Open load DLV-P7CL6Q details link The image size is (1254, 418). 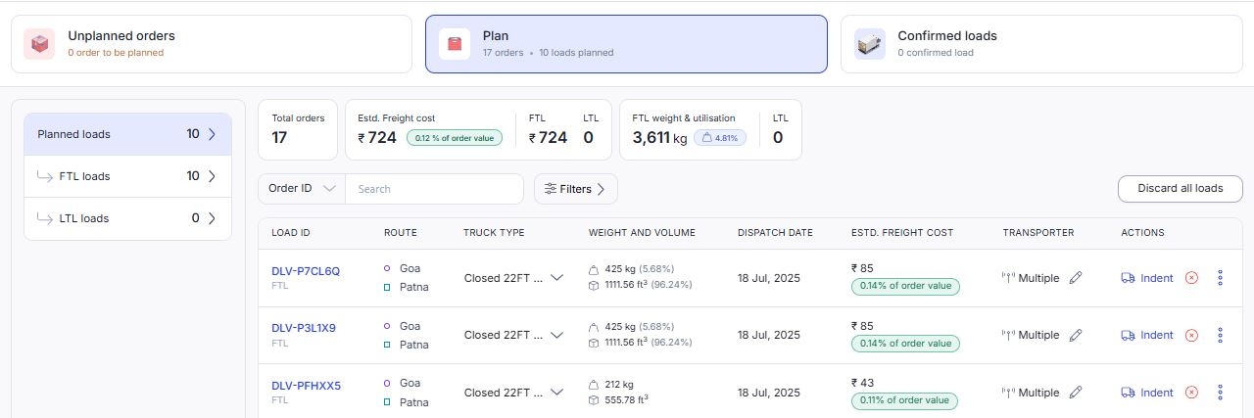306,271
